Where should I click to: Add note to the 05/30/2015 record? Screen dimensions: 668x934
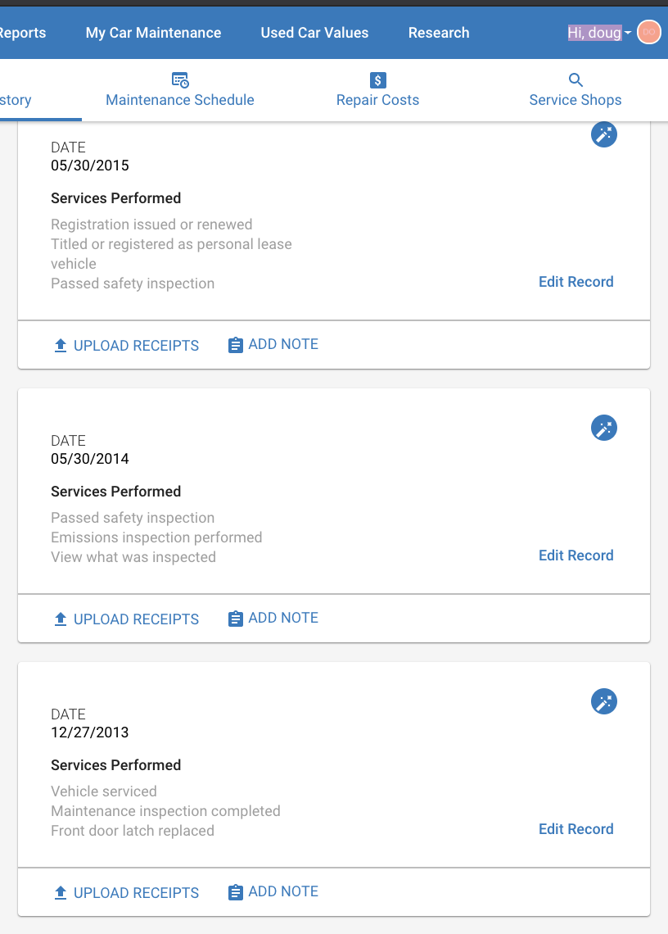pyautogui.click(x=273, y=344)
